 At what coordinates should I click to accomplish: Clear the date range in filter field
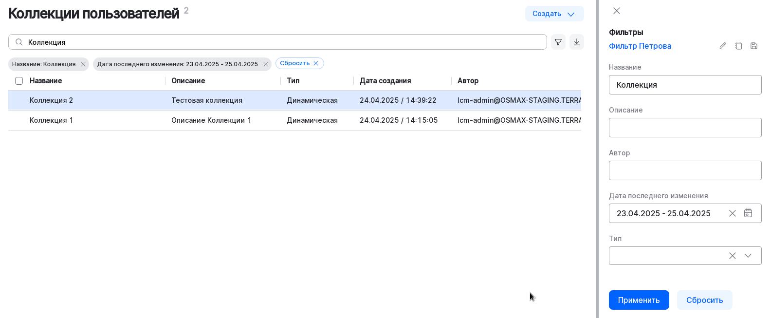pyautogui.click(x=732, y=213)
